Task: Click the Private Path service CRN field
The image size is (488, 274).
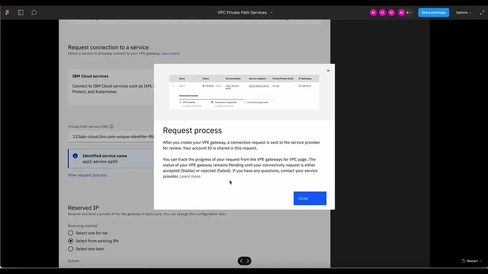Action: click(111, 137)
